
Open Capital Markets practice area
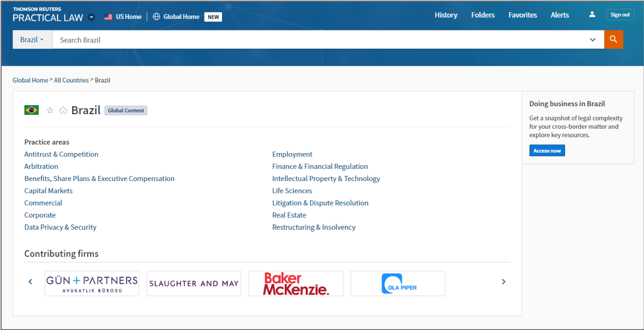tap(48, 191)
